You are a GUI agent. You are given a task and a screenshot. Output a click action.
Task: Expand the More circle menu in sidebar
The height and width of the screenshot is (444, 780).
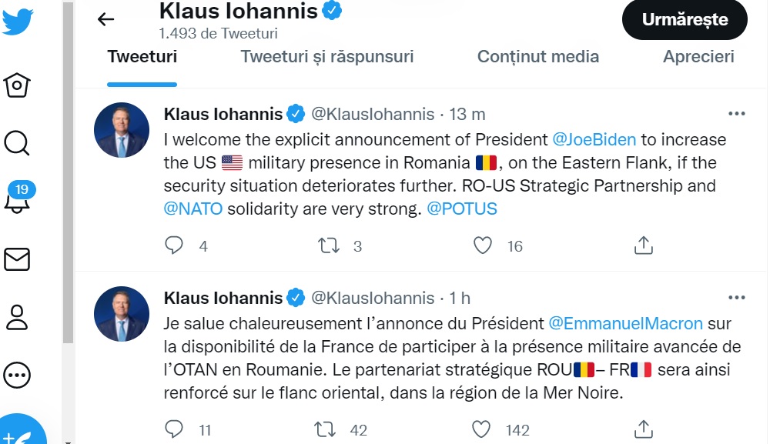(17, 375)
